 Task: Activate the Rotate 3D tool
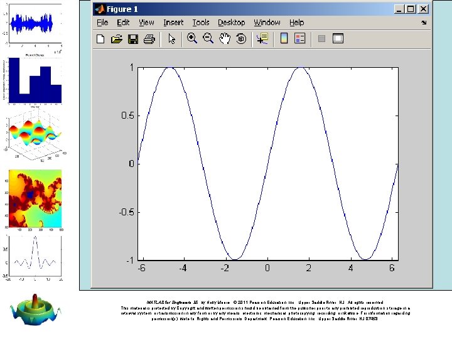[x=241, y=38]
